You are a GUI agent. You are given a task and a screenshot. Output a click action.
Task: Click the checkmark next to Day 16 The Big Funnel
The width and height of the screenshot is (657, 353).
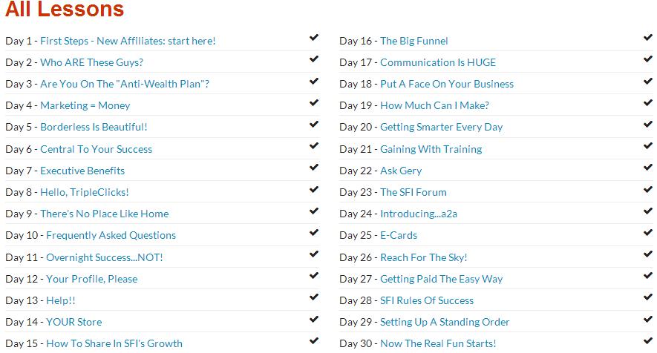click(x=648, y=38)
